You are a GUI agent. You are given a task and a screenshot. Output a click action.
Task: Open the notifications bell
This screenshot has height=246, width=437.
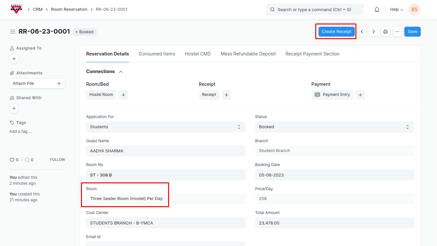[x=377, y=9]
